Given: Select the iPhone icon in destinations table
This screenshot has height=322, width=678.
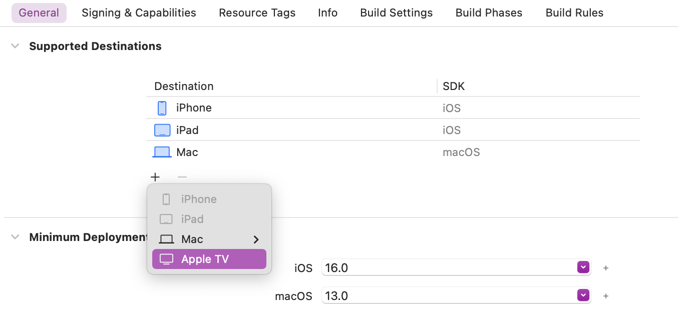Looking at the screenshot, I should (x=162, y=108).
